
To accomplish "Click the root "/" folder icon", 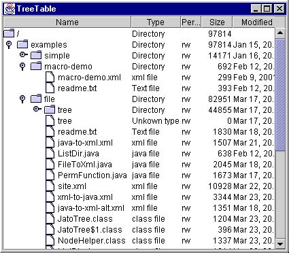I will pos(9,33).
